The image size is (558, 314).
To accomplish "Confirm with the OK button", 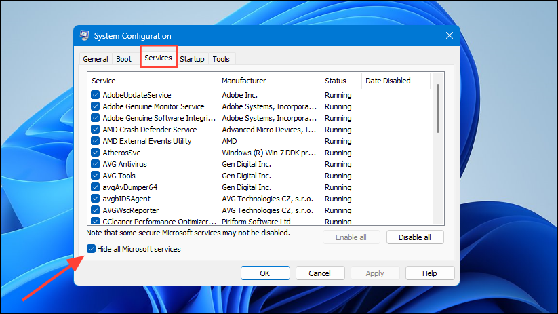I will [x=265, y=273].
